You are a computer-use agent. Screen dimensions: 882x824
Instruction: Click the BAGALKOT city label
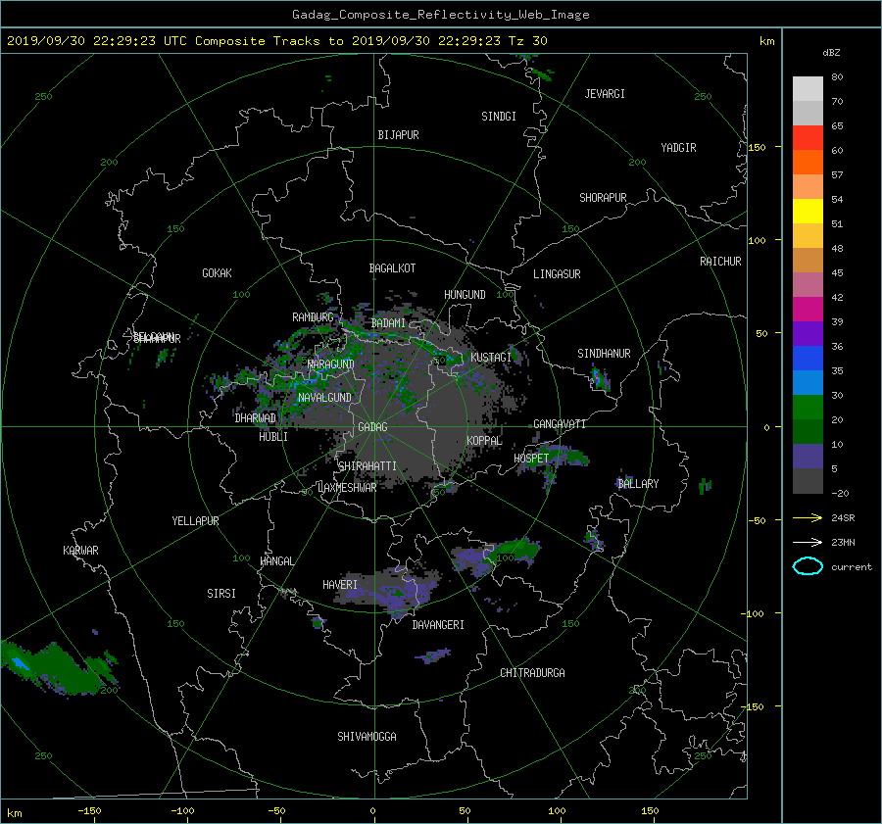pos(392,268)
